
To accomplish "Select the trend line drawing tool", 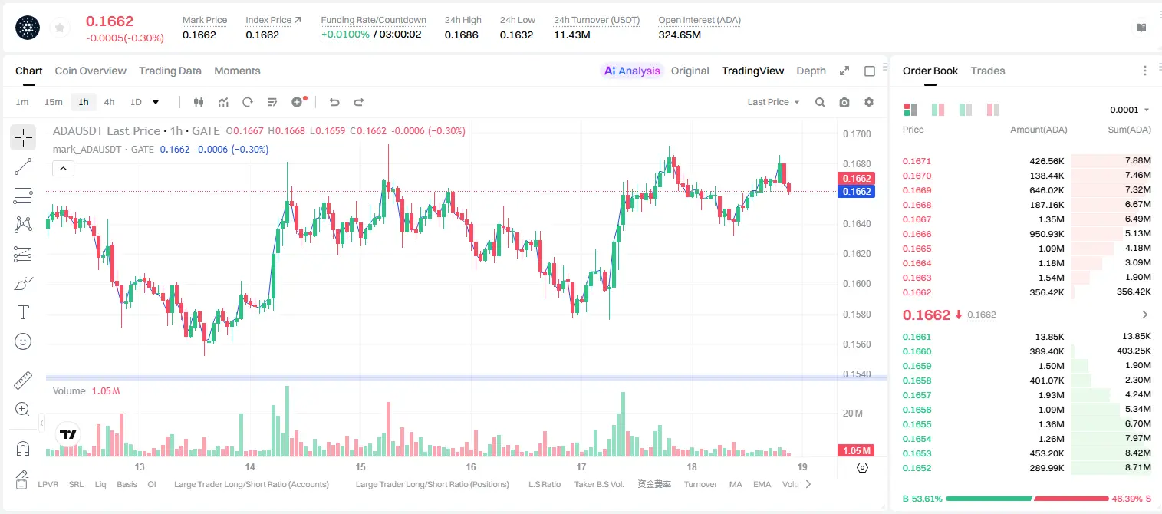I will [x=23, y=166].
